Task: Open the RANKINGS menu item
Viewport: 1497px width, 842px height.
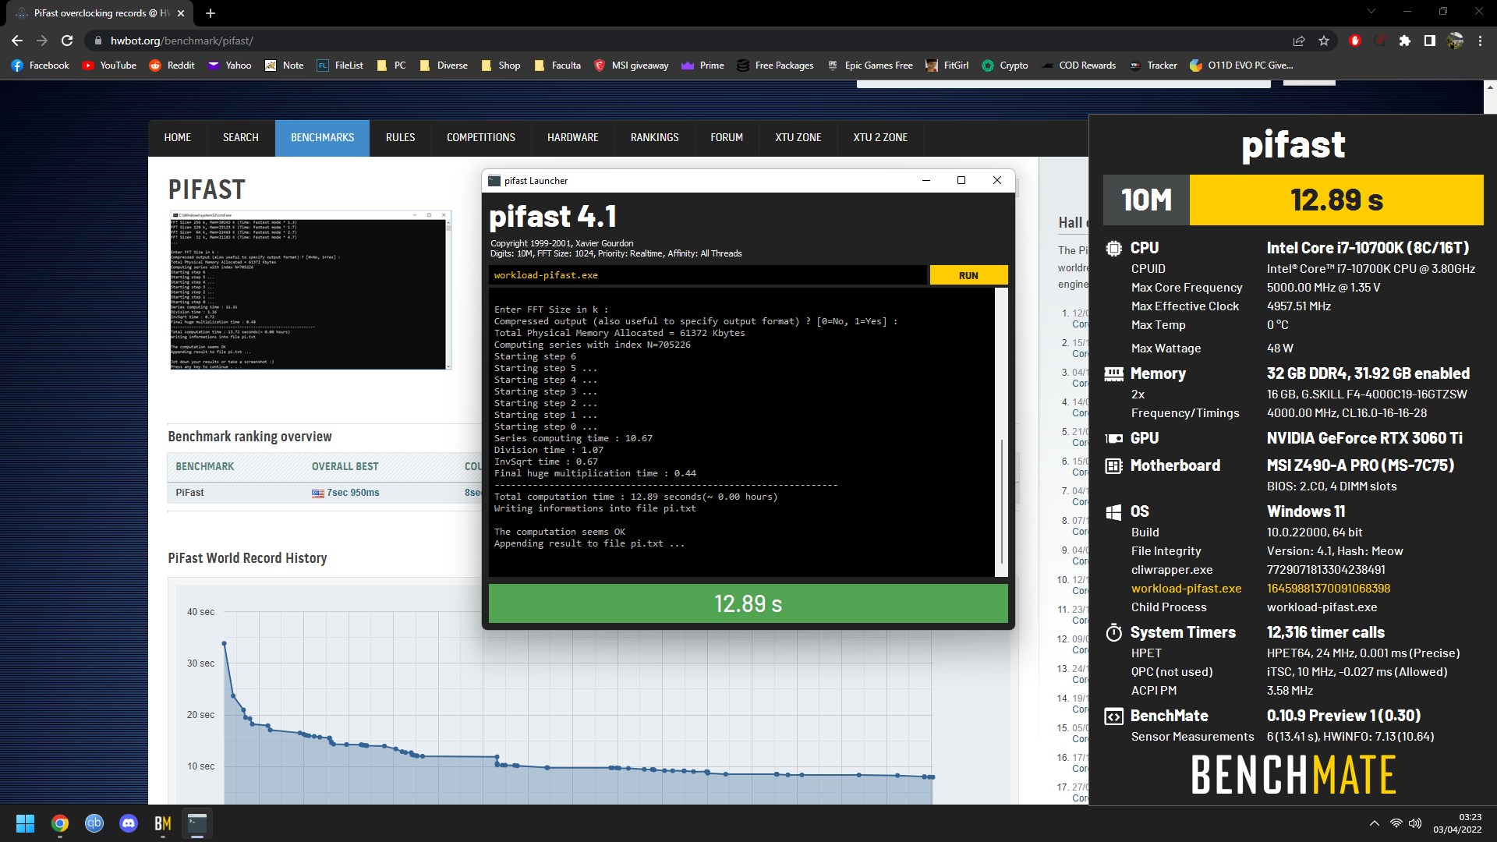Action: pyautogui.click(x=655, y=138)
